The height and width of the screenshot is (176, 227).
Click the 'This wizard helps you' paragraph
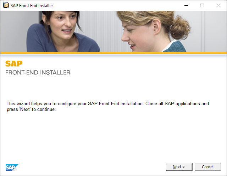(108, 106)
